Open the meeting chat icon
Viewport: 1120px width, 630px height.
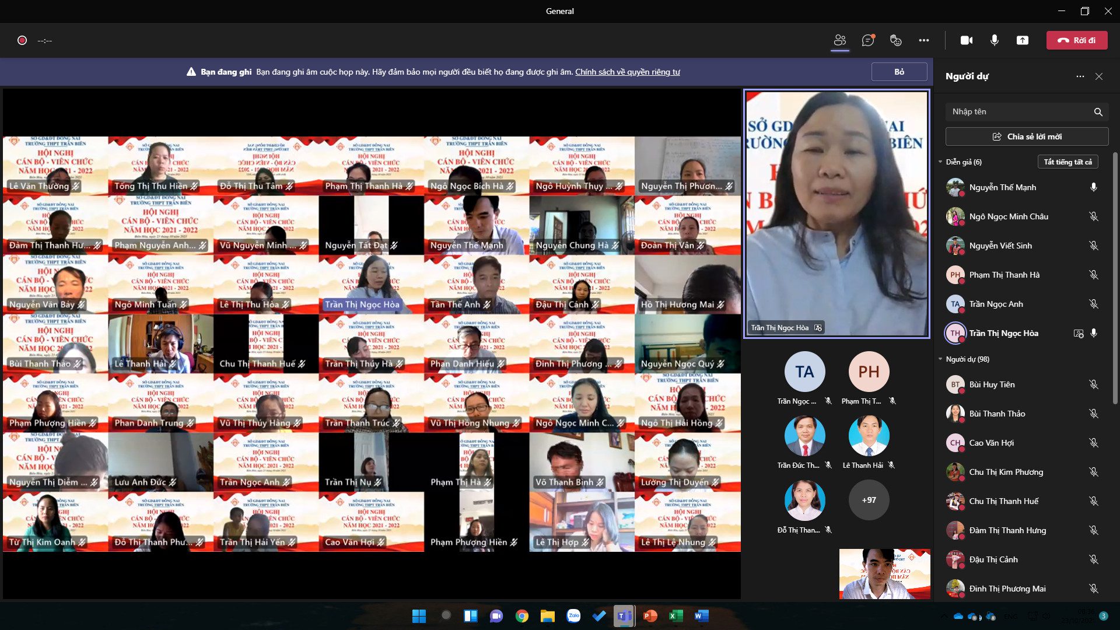868,40
